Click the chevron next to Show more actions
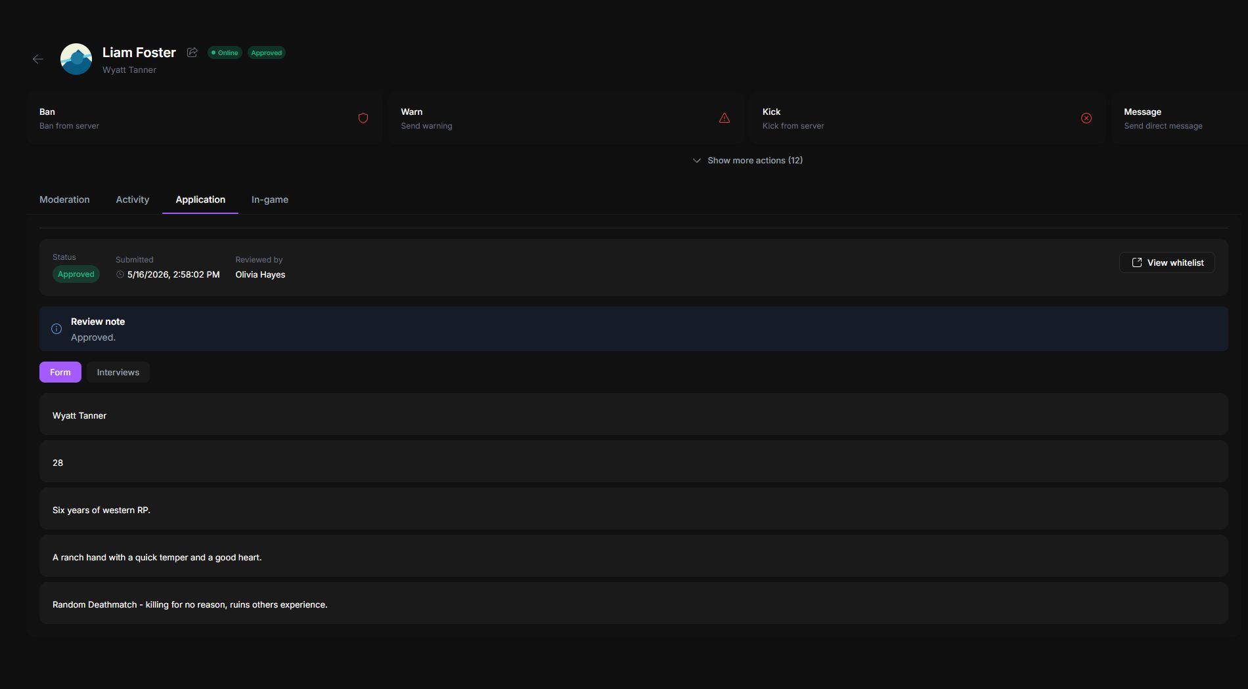Screen dimensions: 1248x689 click(697, 161)
